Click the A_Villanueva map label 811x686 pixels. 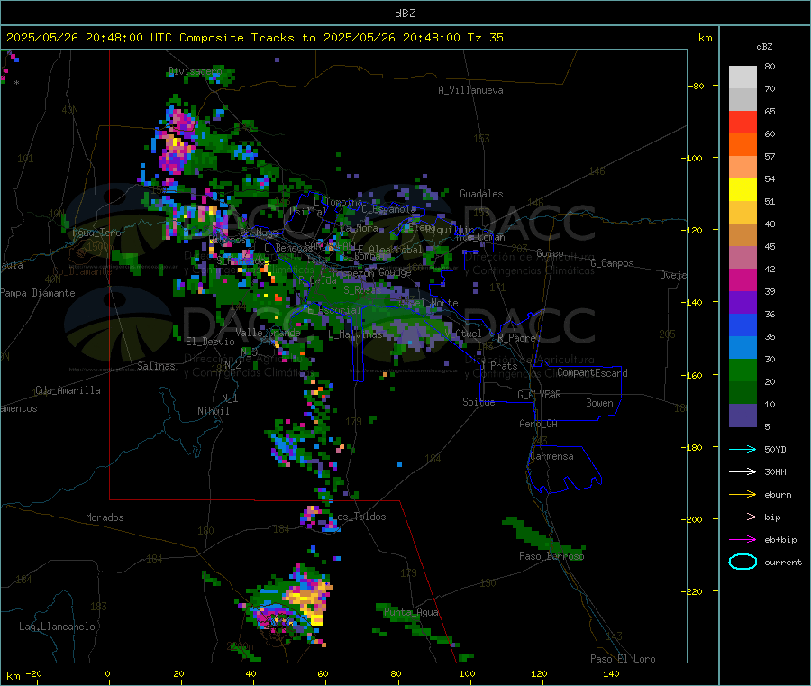pos(470,90)
